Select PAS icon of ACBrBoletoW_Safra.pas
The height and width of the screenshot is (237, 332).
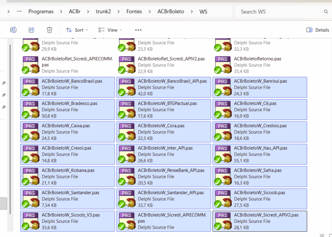(x=223, y=177)
